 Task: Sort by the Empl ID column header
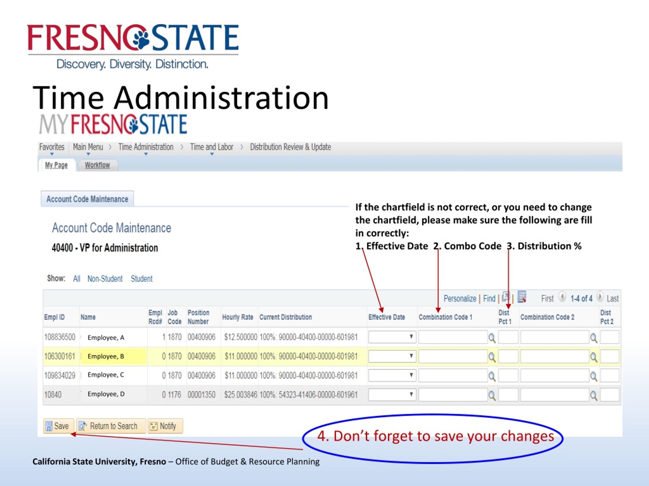click(x=54, y=317)
